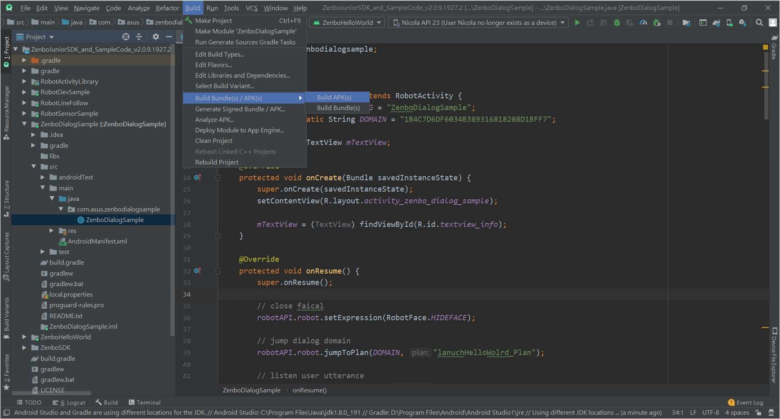Sync project with Gradle files
Screen dimensions: 780x419
[x=716, y=23]
